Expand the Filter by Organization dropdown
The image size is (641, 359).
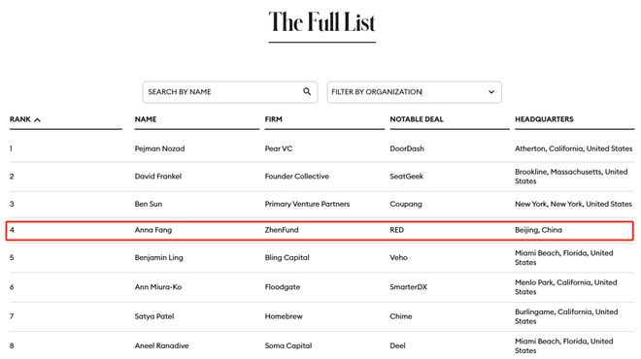pos(414,92)
